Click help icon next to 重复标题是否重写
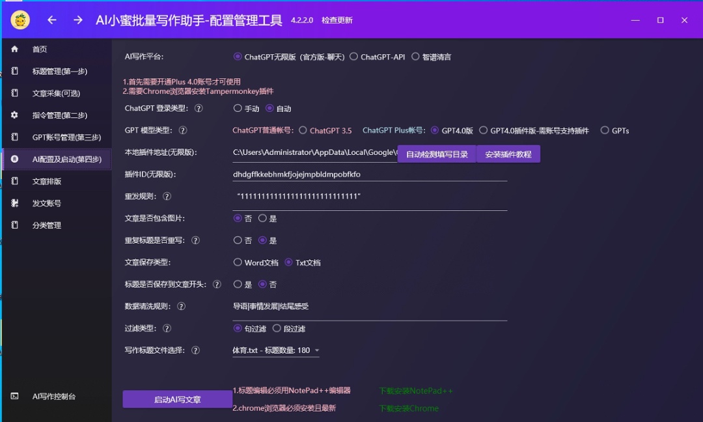The height and width of the screenshot is (422, 703). (195, 240)
